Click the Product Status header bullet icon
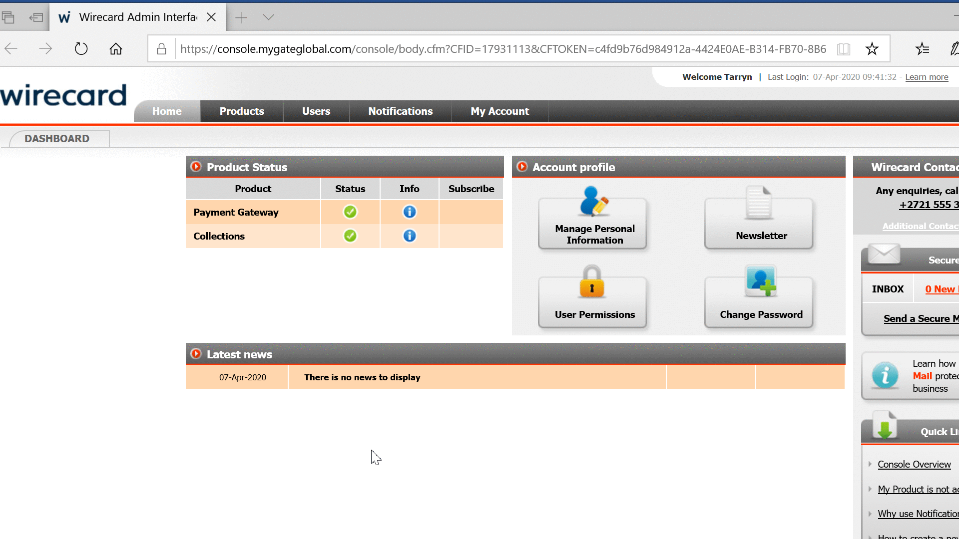959x539 pixels. [x=196, y=167]
